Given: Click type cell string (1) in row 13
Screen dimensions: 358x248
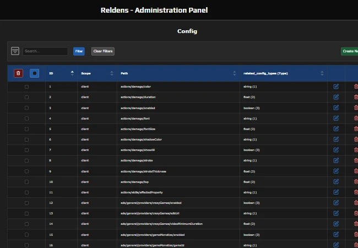Looking at the screenshot, I should point(250,213).
